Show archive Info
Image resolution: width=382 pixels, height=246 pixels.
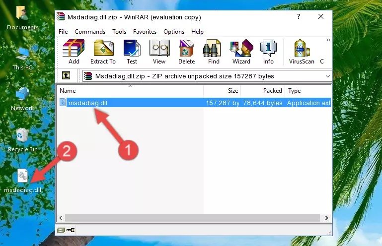pyautogui.click(x=268, y=52)
